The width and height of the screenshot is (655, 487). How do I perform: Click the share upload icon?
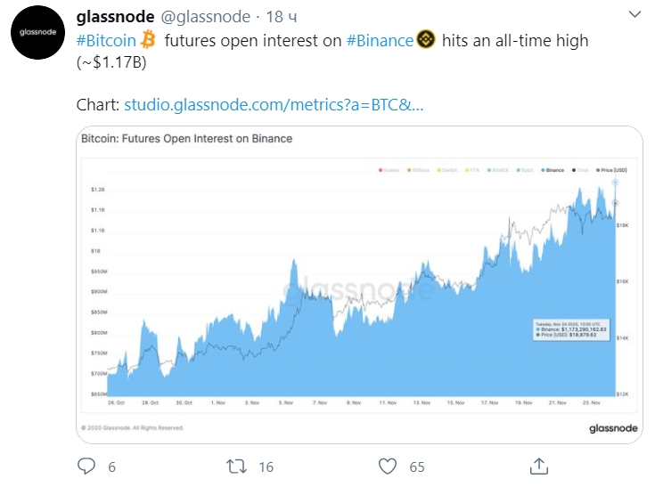coord(539,467)
